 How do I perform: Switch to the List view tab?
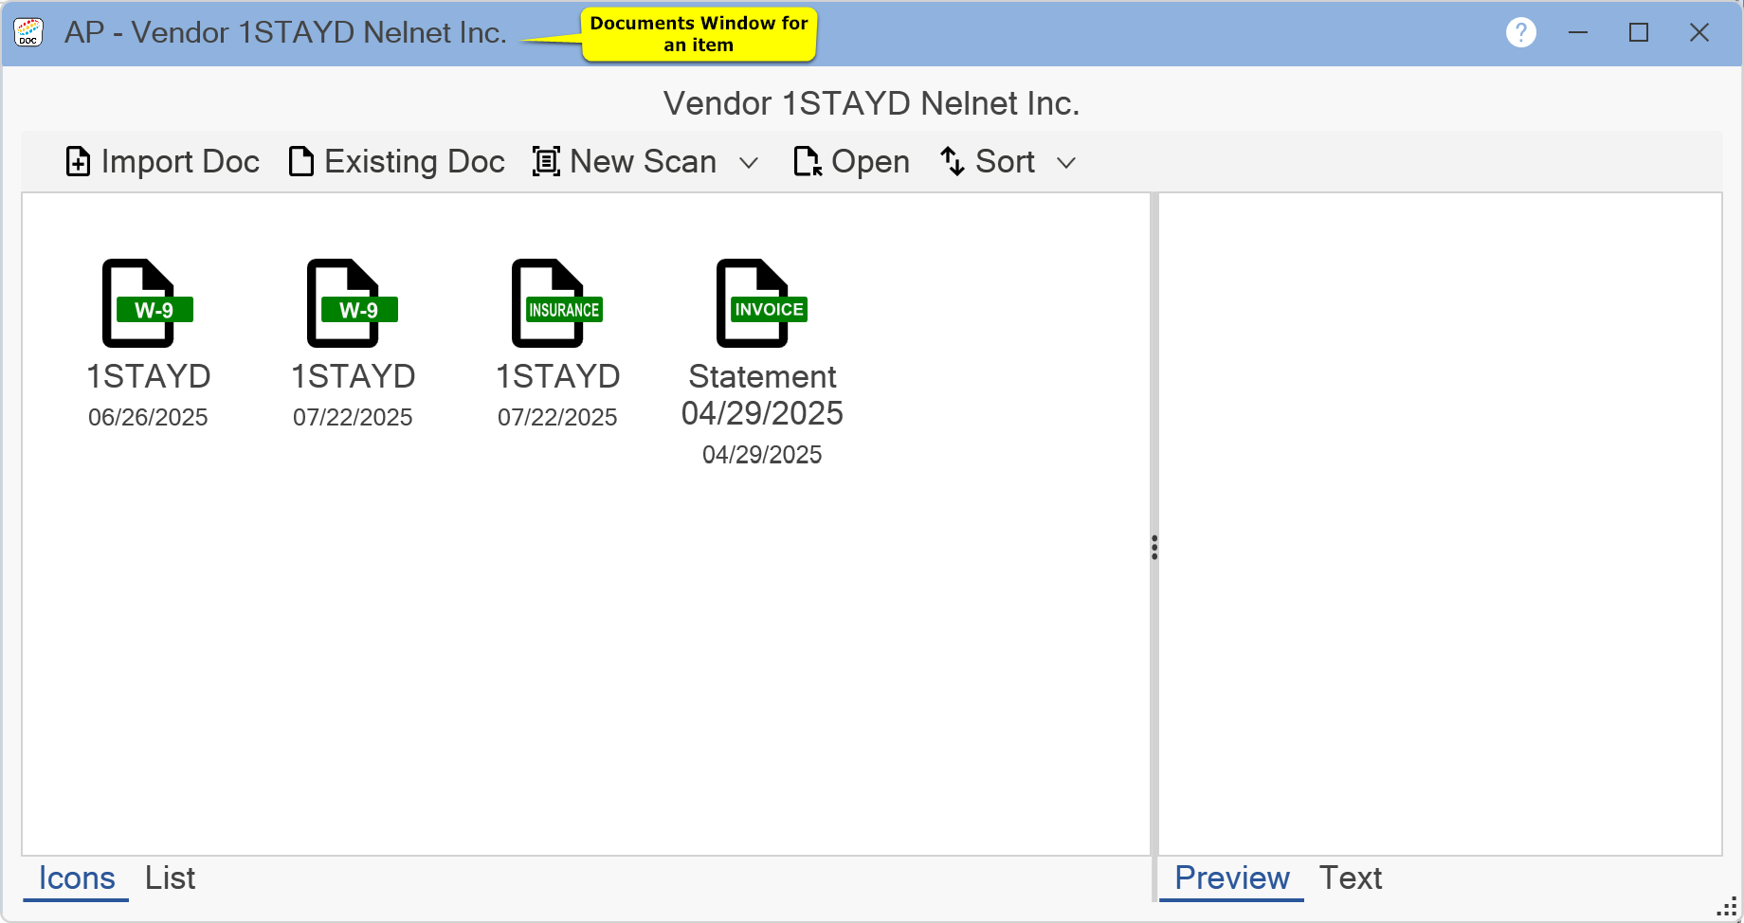[170, 878]
